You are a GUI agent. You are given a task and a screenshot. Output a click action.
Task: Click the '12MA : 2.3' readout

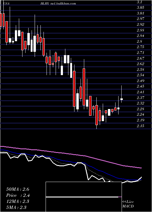[18, 201]
